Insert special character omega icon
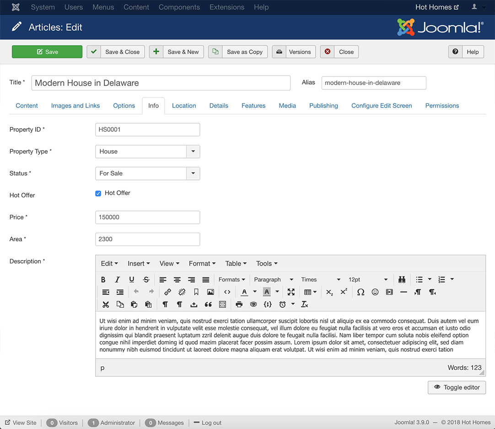The width and height of the screenshot is (495, 429). 360,292
